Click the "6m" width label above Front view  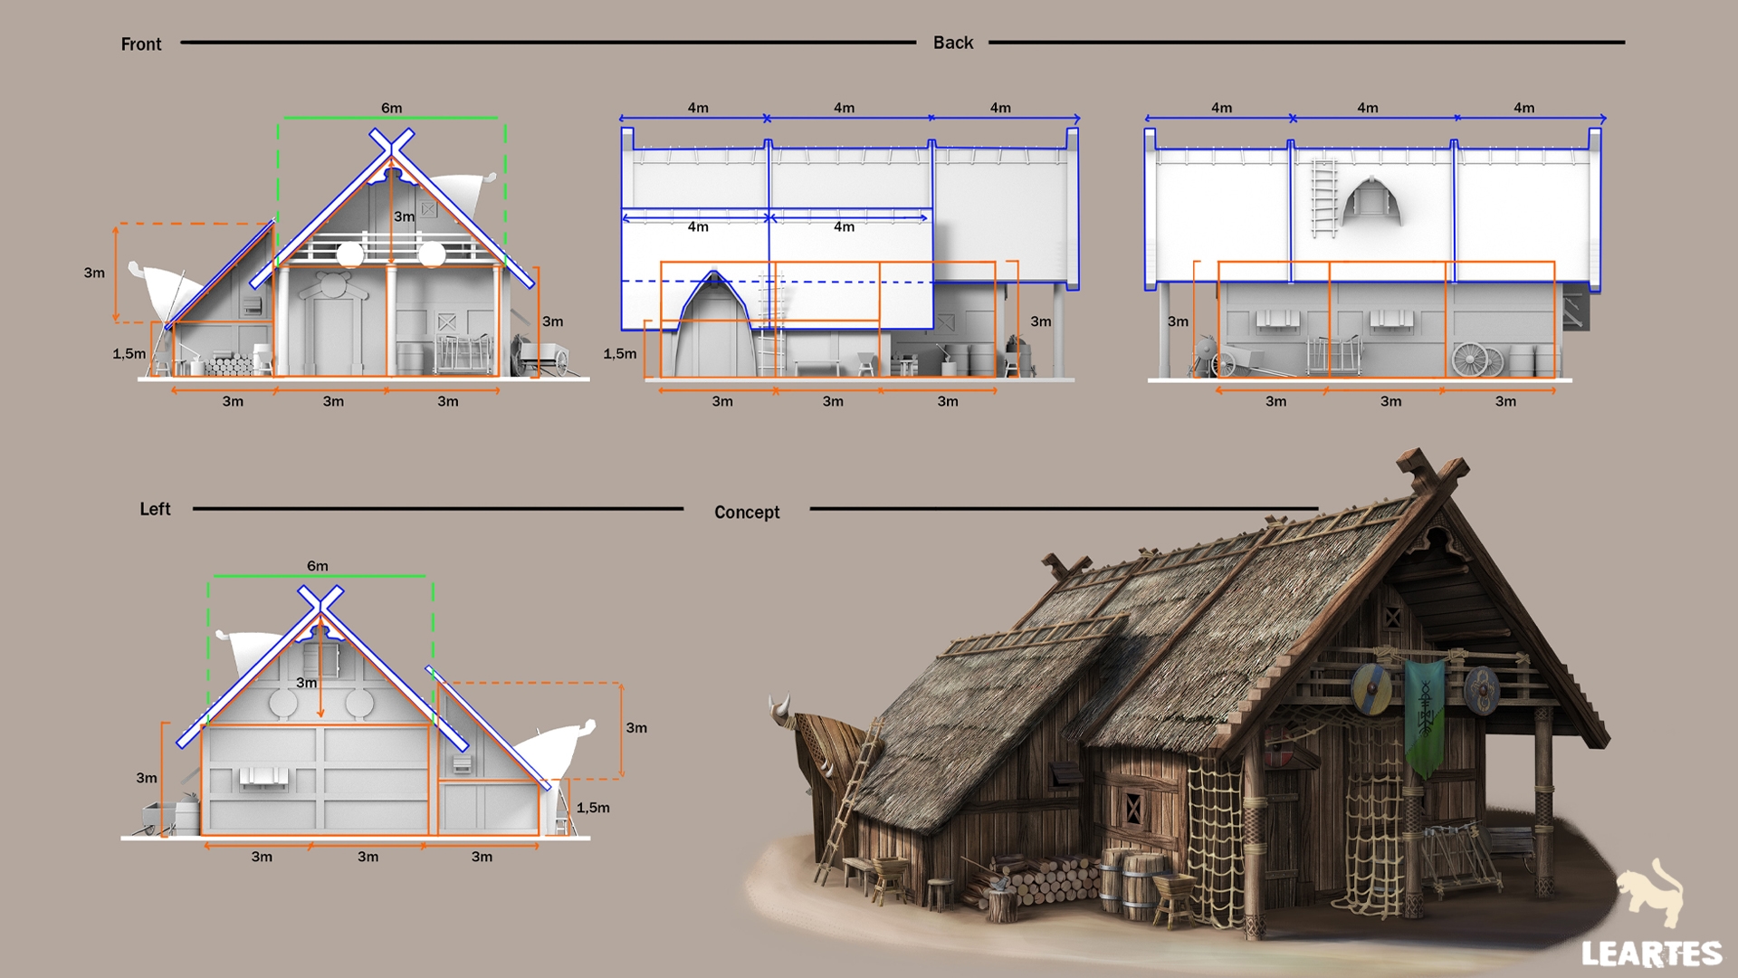click(x=391, y=108)
